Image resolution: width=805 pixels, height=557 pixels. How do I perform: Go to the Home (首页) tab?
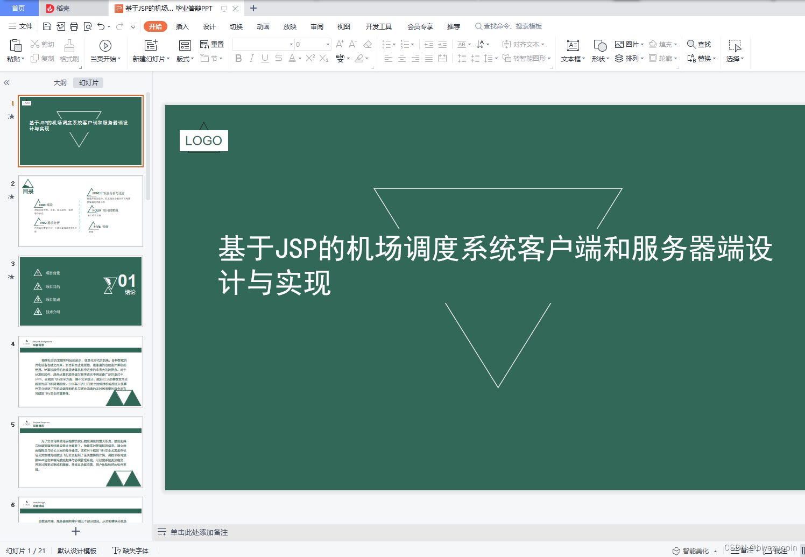pyautogui.click(x=19, y=8)
